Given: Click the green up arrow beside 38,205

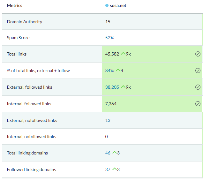Looking at the screenshot, I should (123, 86).
